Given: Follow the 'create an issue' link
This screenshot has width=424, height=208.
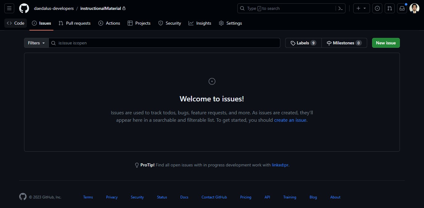Looking at the screenshot, I should tap(290, 120).
